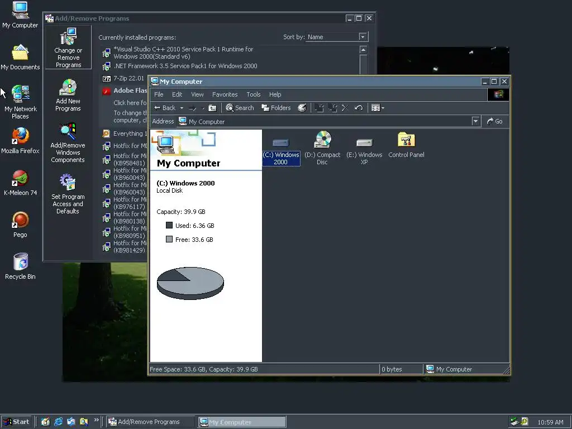Select the Adobe Flash program entry
Viewport: 572px width, 429px height.
tap(124, 90)
